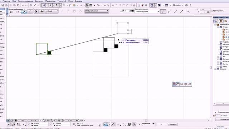The height and width of the screenshot is (129, 229).
Task: Expand the Справка node in Navigator tree
Action: point(215,69)
